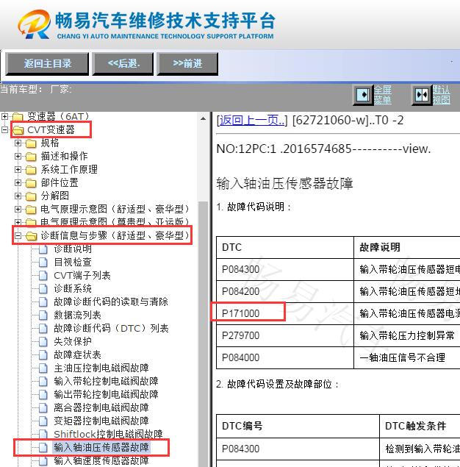Click the 规格 folder icon
Image resolution: width=460 pixels, height=467 pixels.
point(31,143)
